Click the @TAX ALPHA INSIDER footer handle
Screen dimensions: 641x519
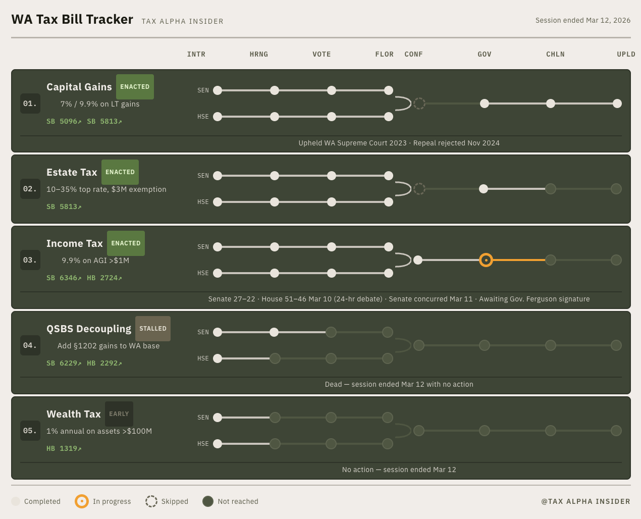point(586,501)
